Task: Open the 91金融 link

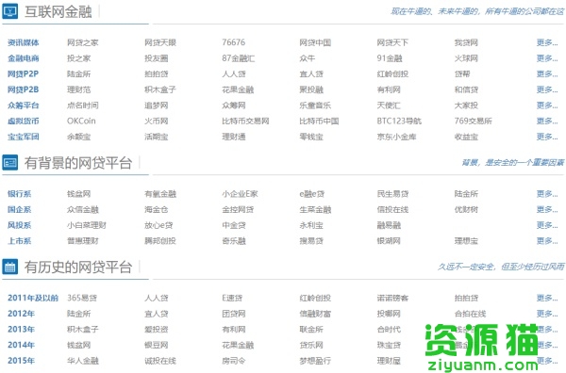Action: 390,58
